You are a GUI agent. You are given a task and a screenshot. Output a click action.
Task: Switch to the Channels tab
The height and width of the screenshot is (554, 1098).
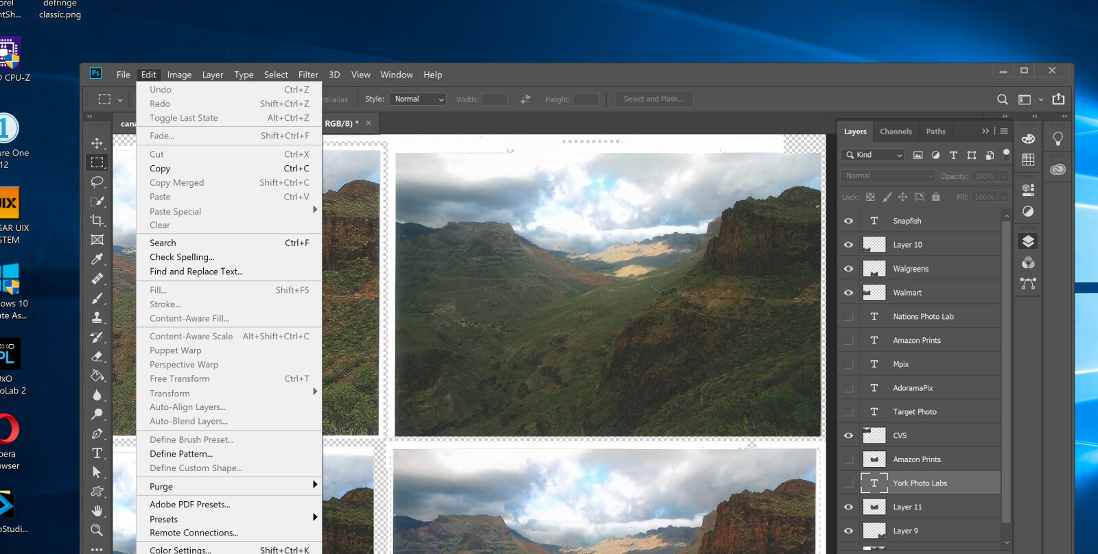coord(896,132)
